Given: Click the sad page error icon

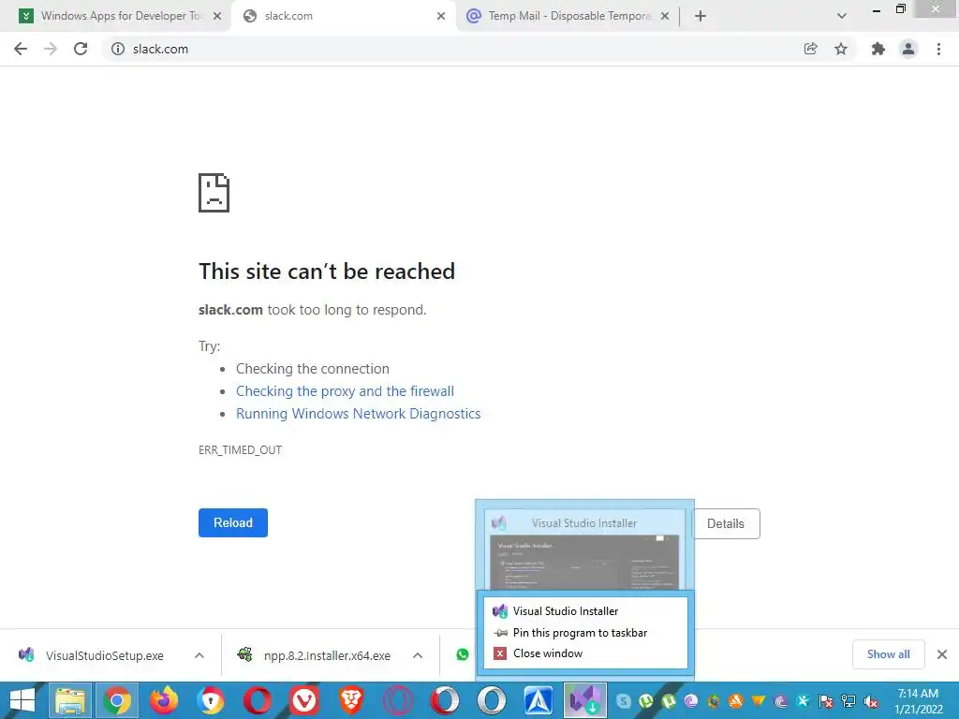Looking at the screenshot, I should point(214,193).
